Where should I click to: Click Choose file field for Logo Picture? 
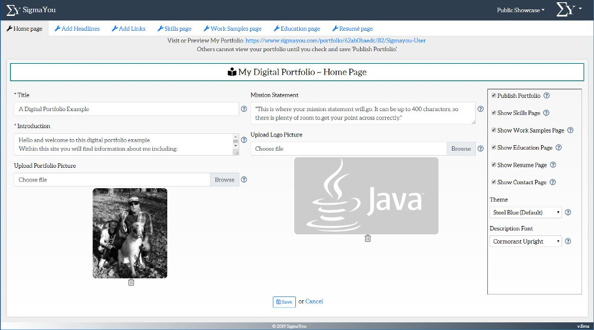click(349, 149)
